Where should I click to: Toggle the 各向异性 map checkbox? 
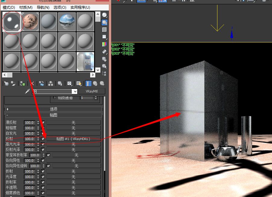[43, 161]
